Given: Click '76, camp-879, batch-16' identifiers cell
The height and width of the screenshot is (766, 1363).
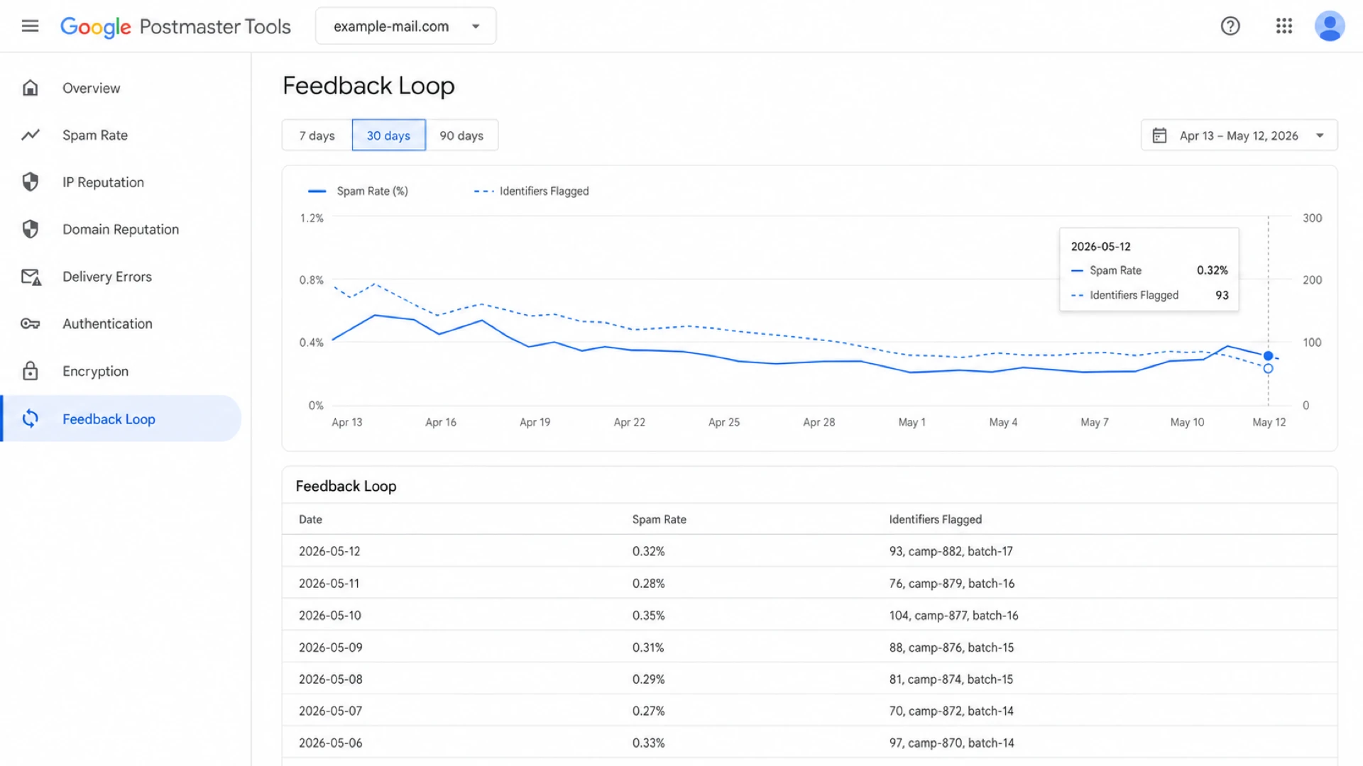Looking at the screenshot, I should click(951, 583).
